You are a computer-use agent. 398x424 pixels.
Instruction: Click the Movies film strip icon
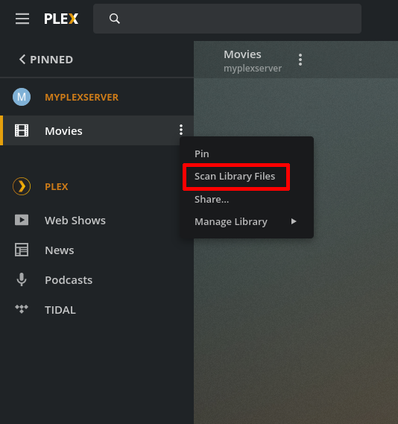tap(22, 130)
